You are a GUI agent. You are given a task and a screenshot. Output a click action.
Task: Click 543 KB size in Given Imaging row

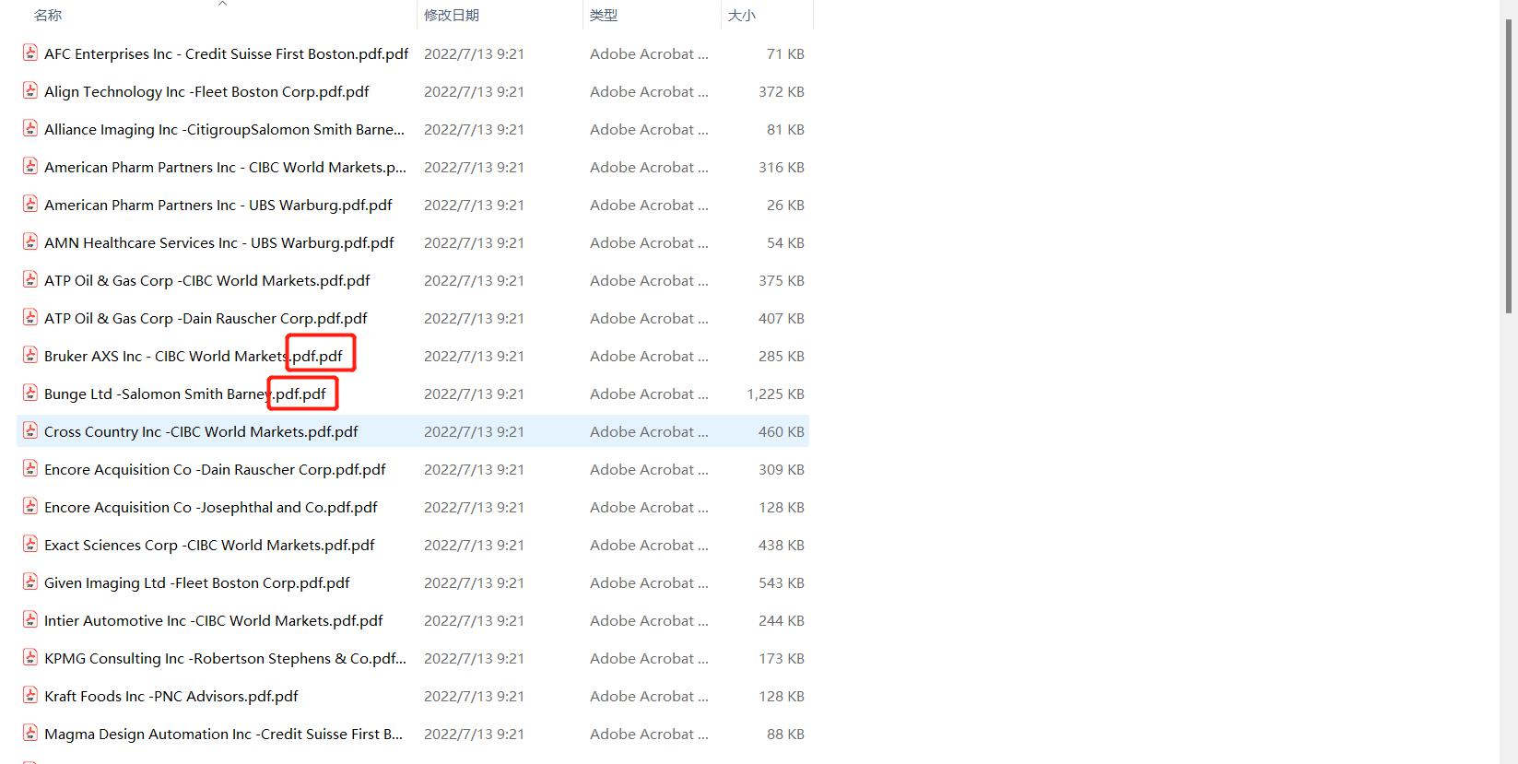[x=782, y=582]
